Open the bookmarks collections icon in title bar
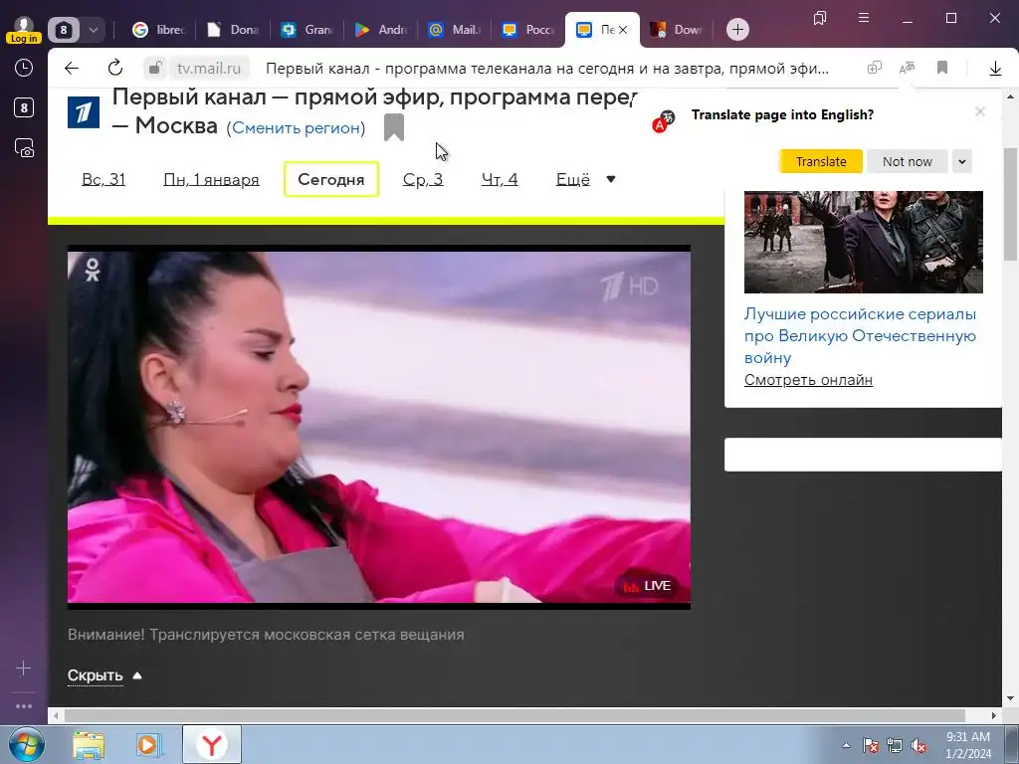Viewport: 1019px width, 764px height. [820, 18]
